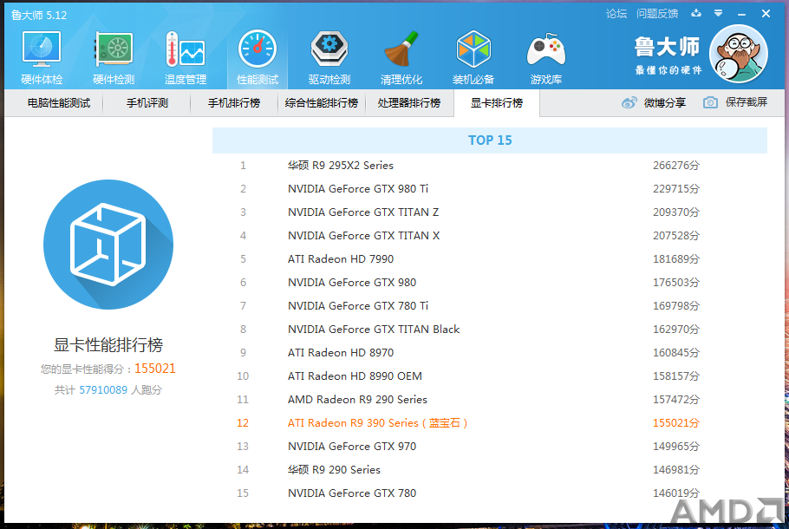Click the 149965分 score
The image size is (789, 529).
[x=675, y=446]
